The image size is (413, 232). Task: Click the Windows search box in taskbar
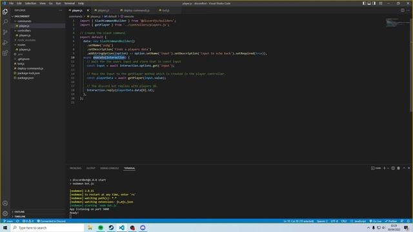coord(47,227)
